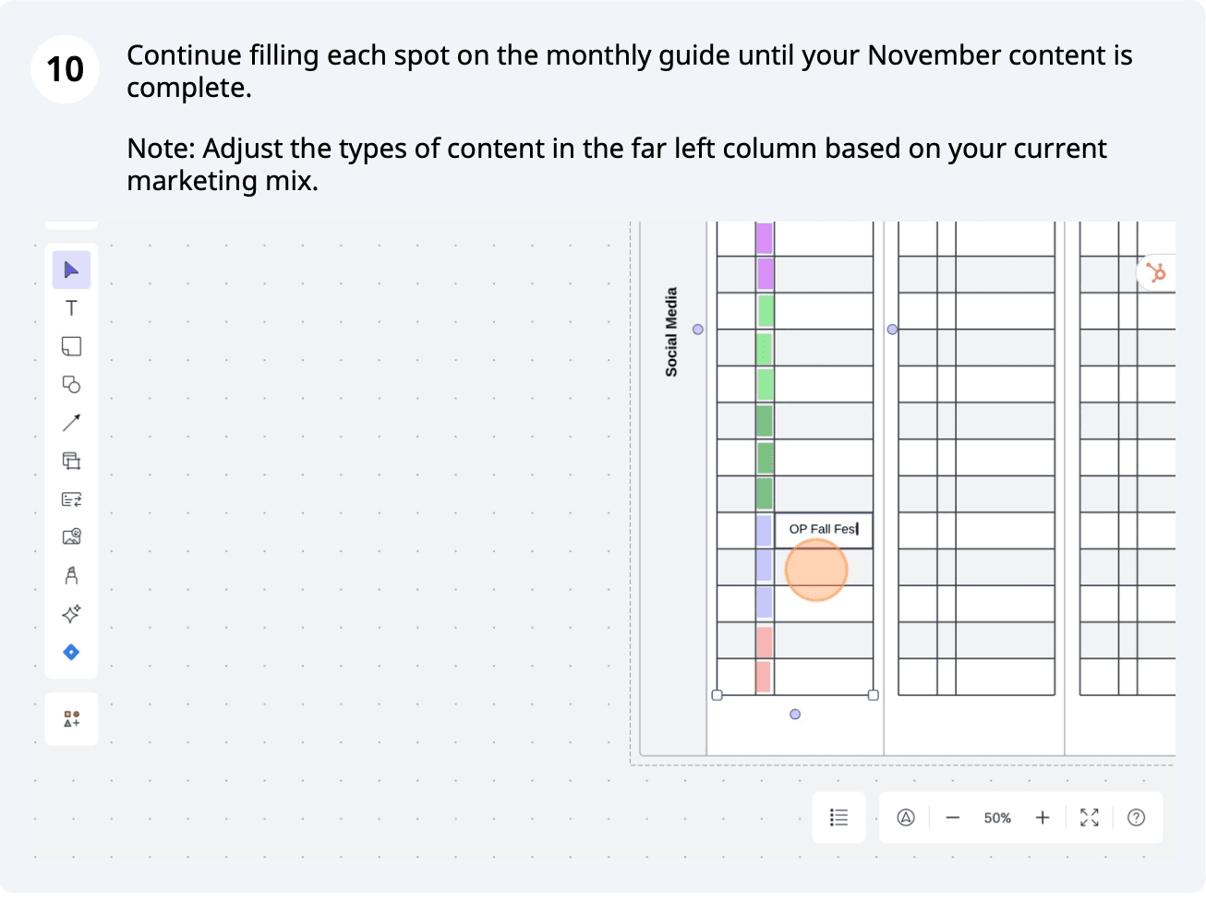Open the more shapes and apps panel
Image resolution: width=1206 pixels, height=901 pixels.
tap(71, 719)
